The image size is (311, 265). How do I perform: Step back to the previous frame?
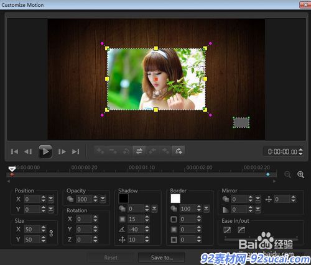click(x=28, y=151)
